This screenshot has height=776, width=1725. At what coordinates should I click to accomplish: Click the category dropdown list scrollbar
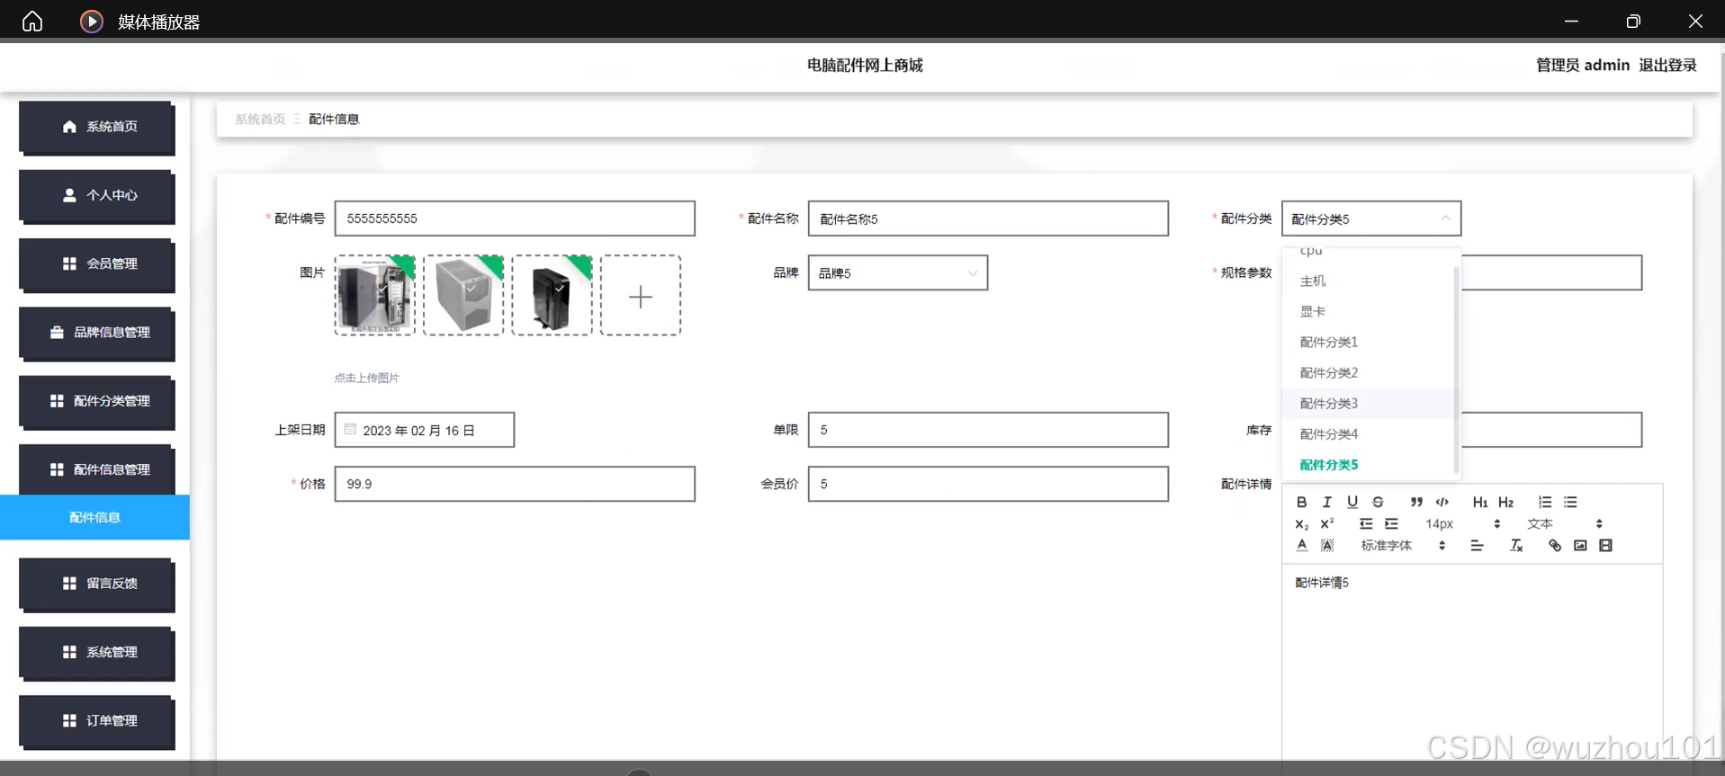[1456, 370]
